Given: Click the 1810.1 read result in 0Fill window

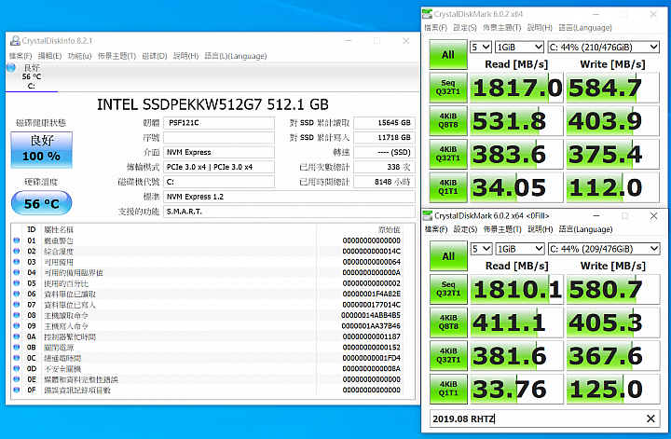Looking at the screenshot, I should pos(517,289).
